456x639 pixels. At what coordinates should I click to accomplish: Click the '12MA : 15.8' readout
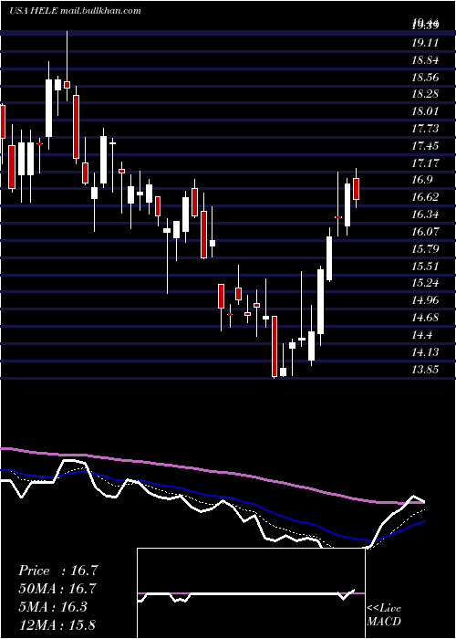(57, 624)
